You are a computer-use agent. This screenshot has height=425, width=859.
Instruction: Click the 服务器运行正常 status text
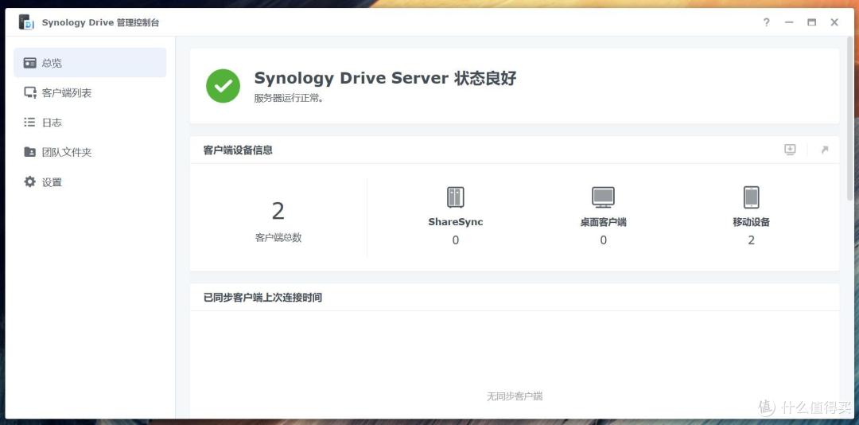click(289, 99)
